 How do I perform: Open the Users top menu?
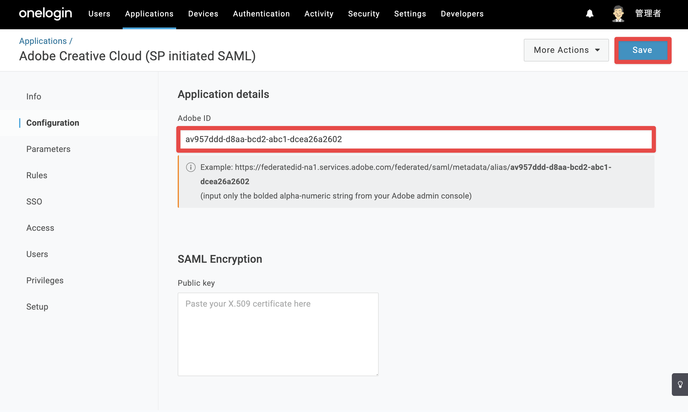pyautogui.click(x=99, y=14)
